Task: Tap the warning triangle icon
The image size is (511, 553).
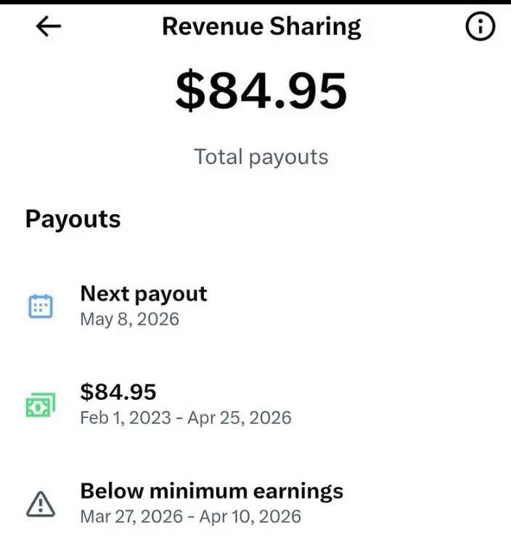Action: pos(41,504)
